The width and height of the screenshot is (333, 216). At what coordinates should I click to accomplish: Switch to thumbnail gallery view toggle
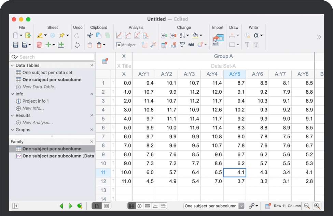point(107,206)
